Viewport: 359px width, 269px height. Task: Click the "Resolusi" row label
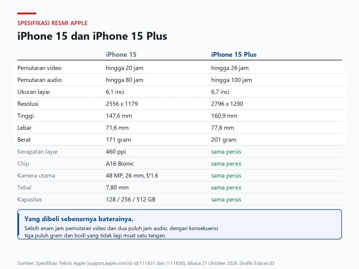click(x=28, y=104)
